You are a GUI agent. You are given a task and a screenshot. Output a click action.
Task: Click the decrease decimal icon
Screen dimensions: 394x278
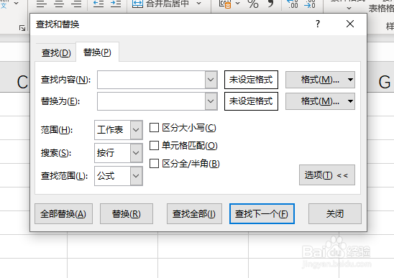pos(310,4)
